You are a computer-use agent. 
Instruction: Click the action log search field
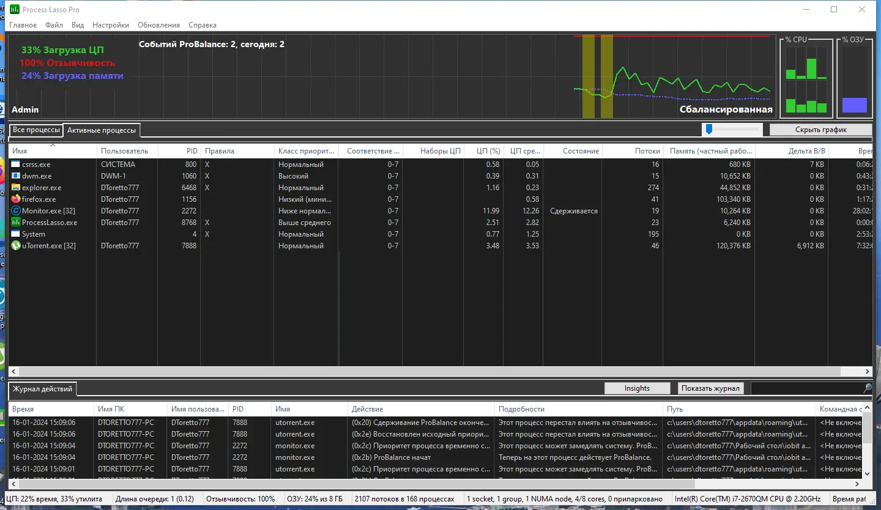point(807,388)
